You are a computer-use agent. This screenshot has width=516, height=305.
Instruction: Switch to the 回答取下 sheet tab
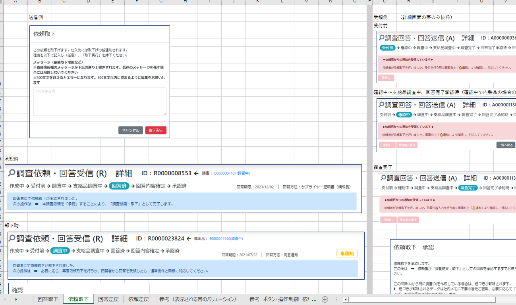click(x=48, y=299)
